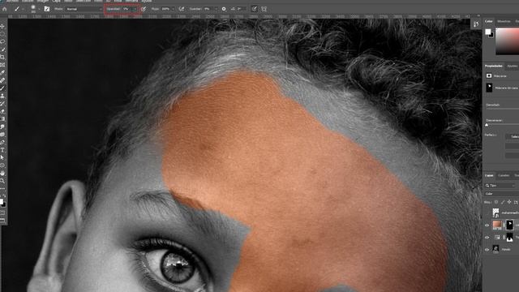
Task: Switch to the Ajustes tab
Action: click(512, 66)
